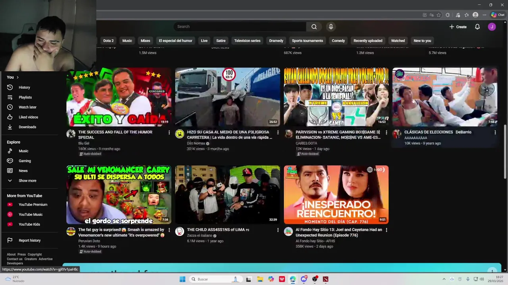Screen dimensions: 508x285
Task: Open Windows Start menu
Action: [182, 279]
